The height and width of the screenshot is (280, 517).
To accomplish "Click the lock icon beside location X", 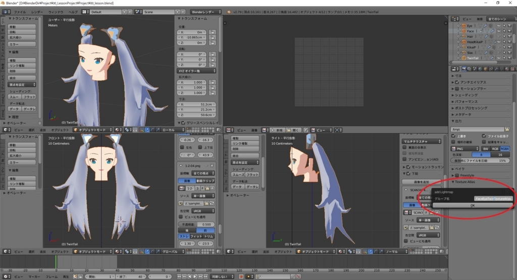I will pos(213,32).
